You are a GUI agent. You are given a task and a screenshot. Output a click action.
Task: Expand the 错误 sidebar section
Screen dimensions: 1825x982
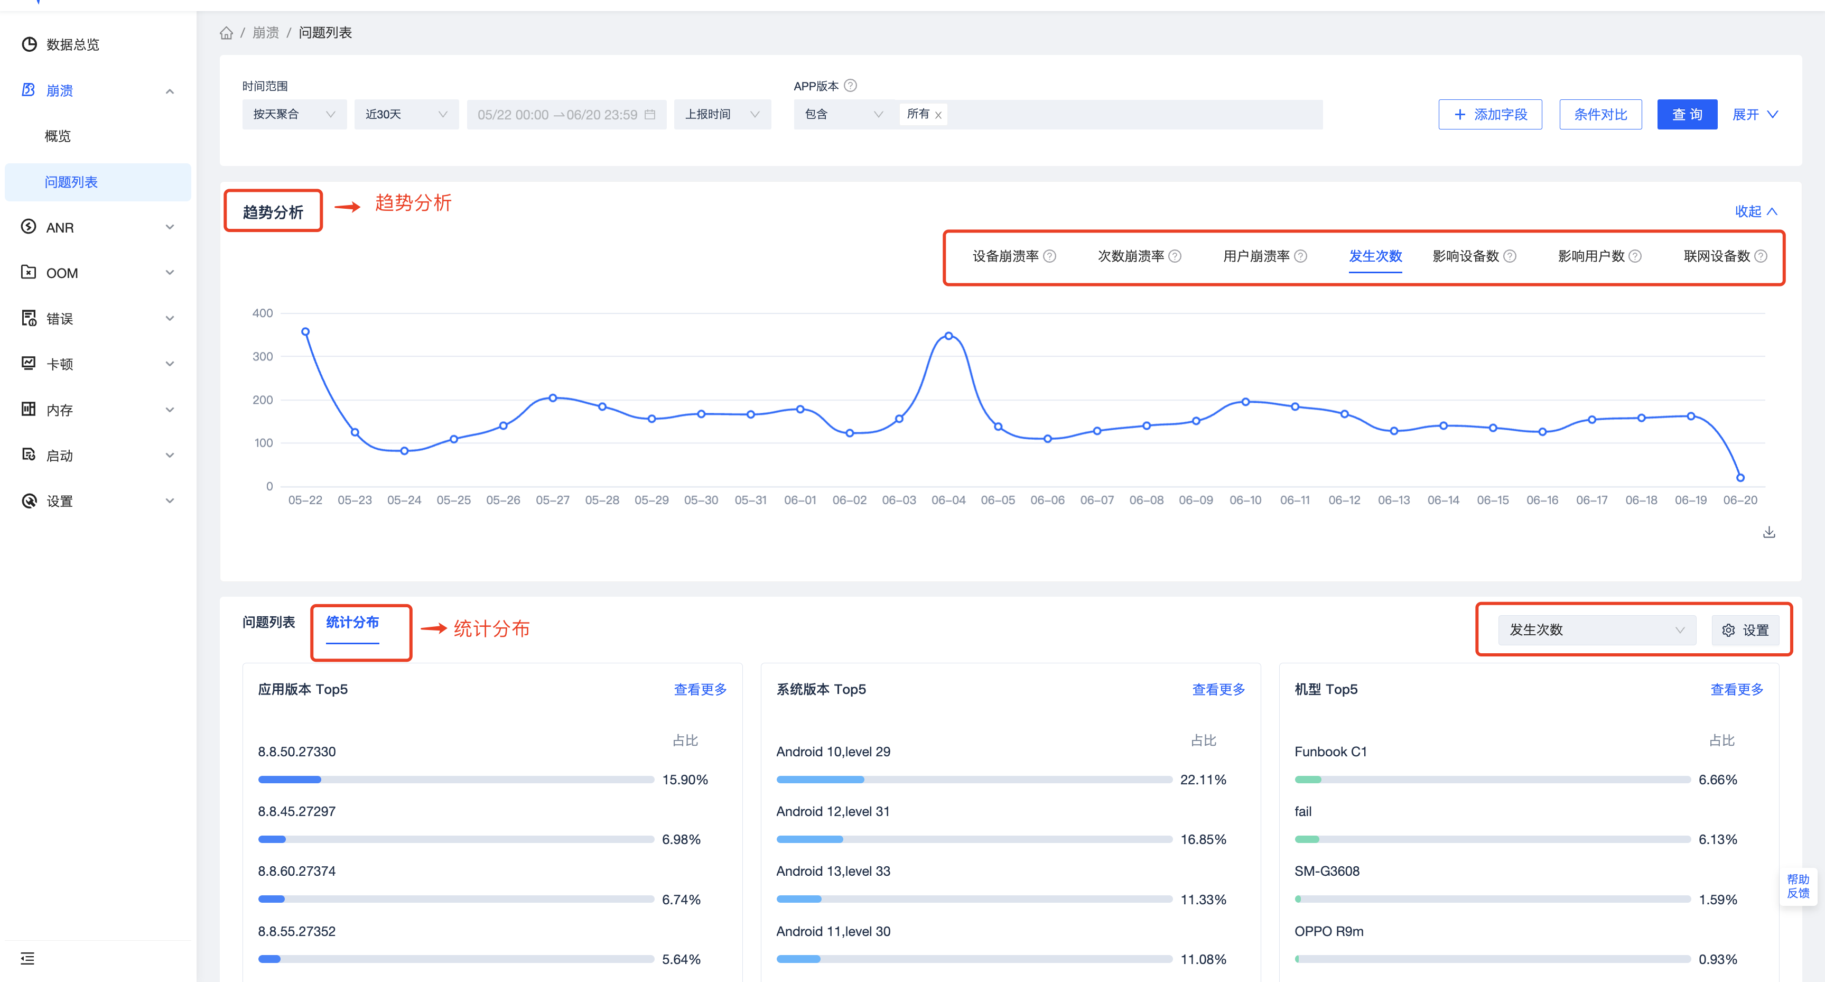click(170, 318)
